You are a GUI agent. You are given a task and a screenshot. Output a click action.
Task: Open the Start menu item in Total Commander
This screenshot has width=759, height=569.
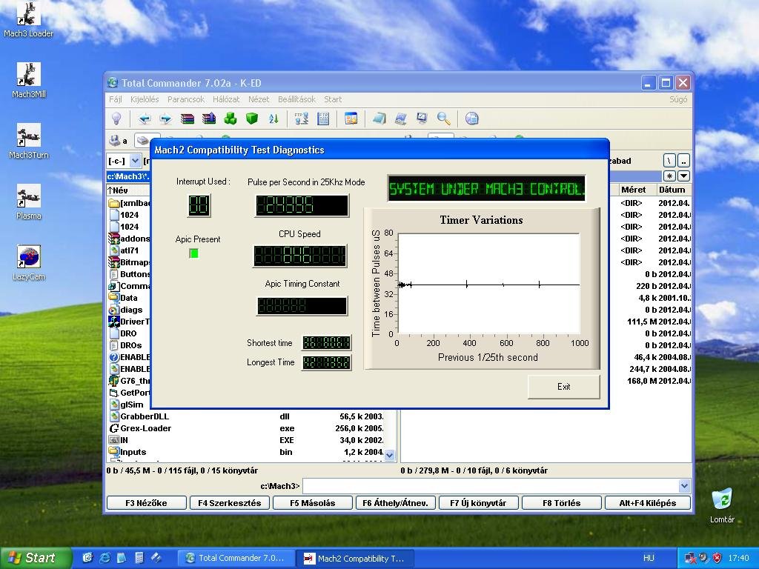coord(333,99)
